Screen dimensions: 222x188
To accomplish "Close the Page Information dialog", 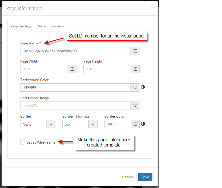I will 152,7.
